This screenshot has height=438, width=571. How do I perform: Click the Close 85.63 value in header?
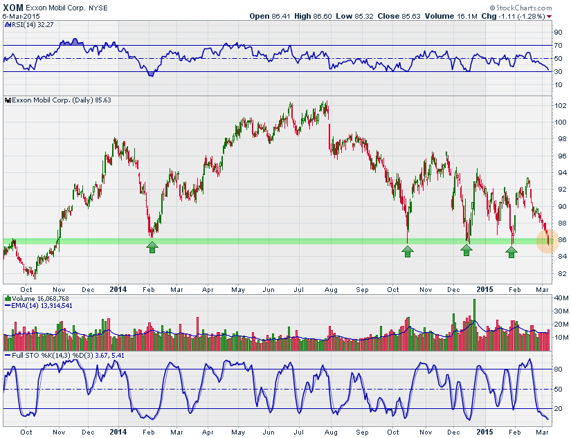coord(399,16)
